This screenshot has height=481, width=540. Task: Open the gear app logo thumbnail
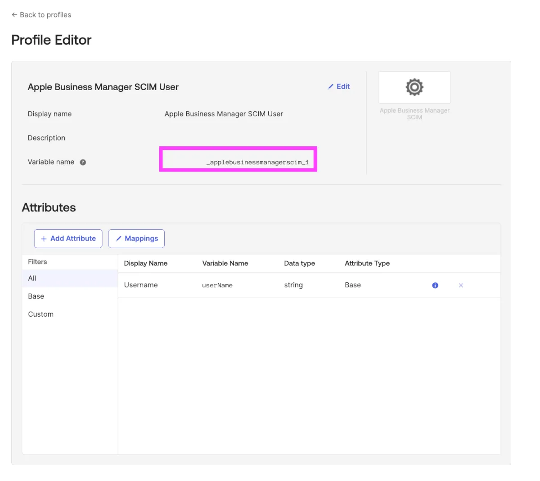(414, 87)
